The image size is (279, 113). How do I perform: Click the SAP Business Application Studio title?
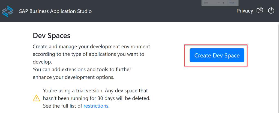point(55,11)
